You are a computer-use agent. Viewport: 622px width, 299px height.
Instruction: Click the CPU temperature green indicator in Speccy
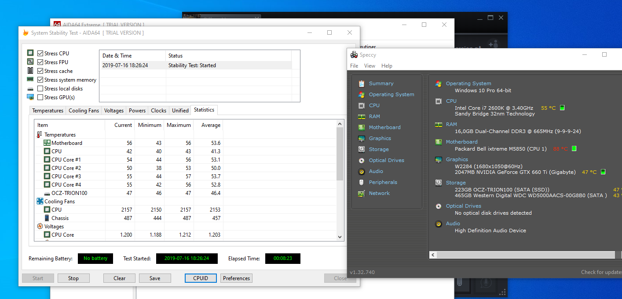coord(562,108)
